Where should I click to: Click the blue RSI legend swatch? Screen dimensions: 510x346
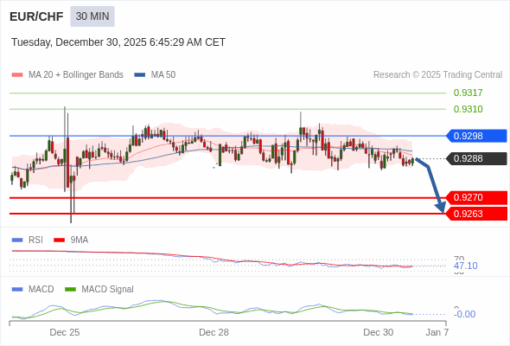tap(17, 240)
